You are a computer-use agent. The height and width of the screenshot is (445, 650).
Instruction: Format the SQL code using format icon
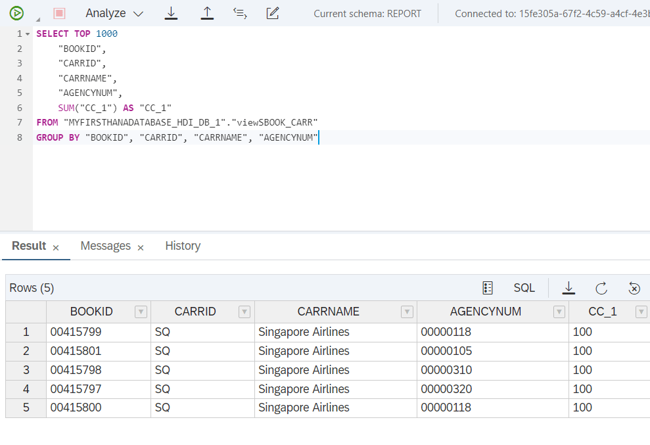click(240, 13)
